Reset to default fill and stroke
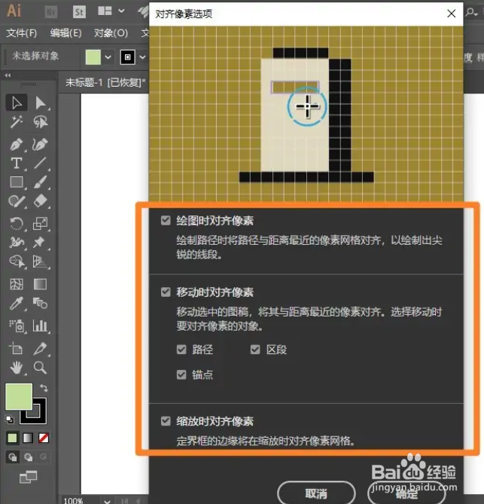 click(10, 419)
